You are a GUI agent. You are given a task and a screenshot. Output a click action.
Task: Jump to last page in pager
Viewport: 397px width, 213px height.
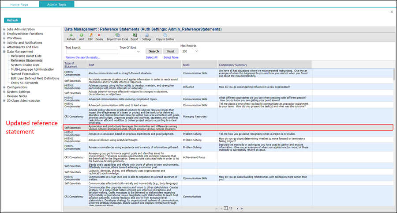pos(242,208)
